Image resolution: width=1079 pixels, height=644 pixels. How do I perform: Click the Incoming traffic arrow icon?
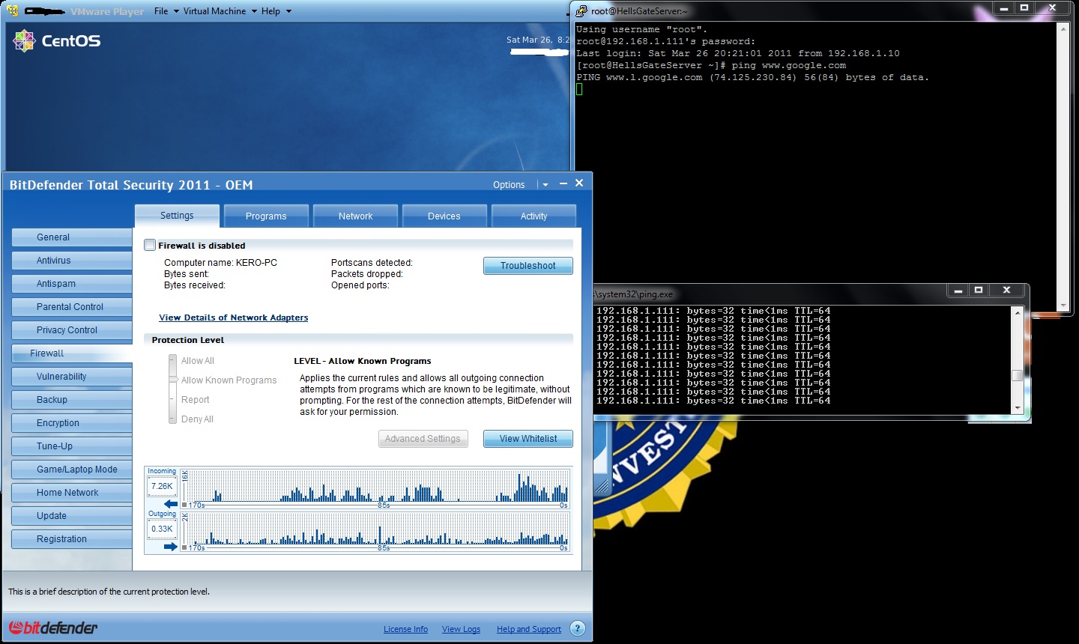coord(171,504)
